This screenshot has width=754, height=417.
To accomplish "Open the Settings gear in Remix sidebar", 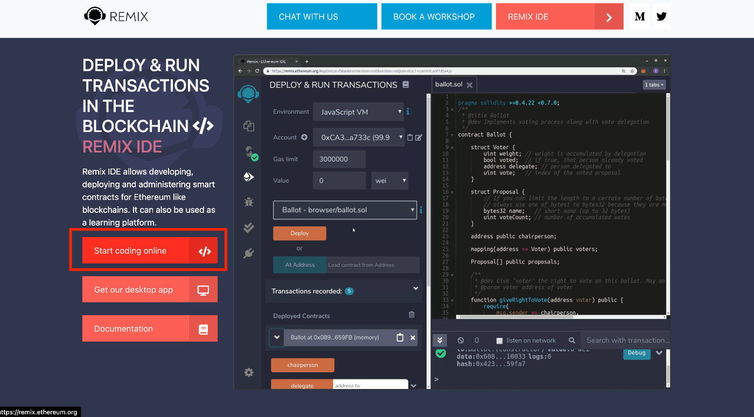I will click(248, 372).
